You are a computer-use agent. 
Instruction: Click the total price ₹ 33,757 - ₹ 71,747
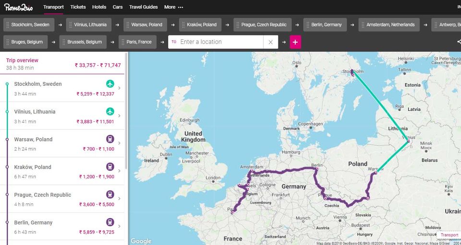[x=97, y=65]
